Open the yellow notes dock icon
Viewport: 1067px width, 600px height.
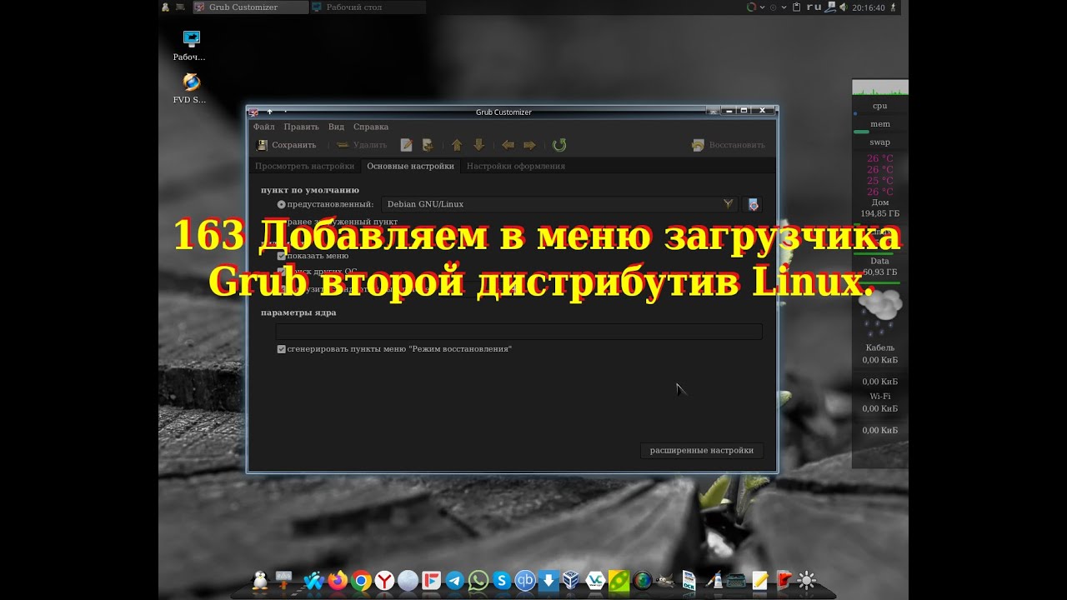pyautogui.click(x=759, y=581)
